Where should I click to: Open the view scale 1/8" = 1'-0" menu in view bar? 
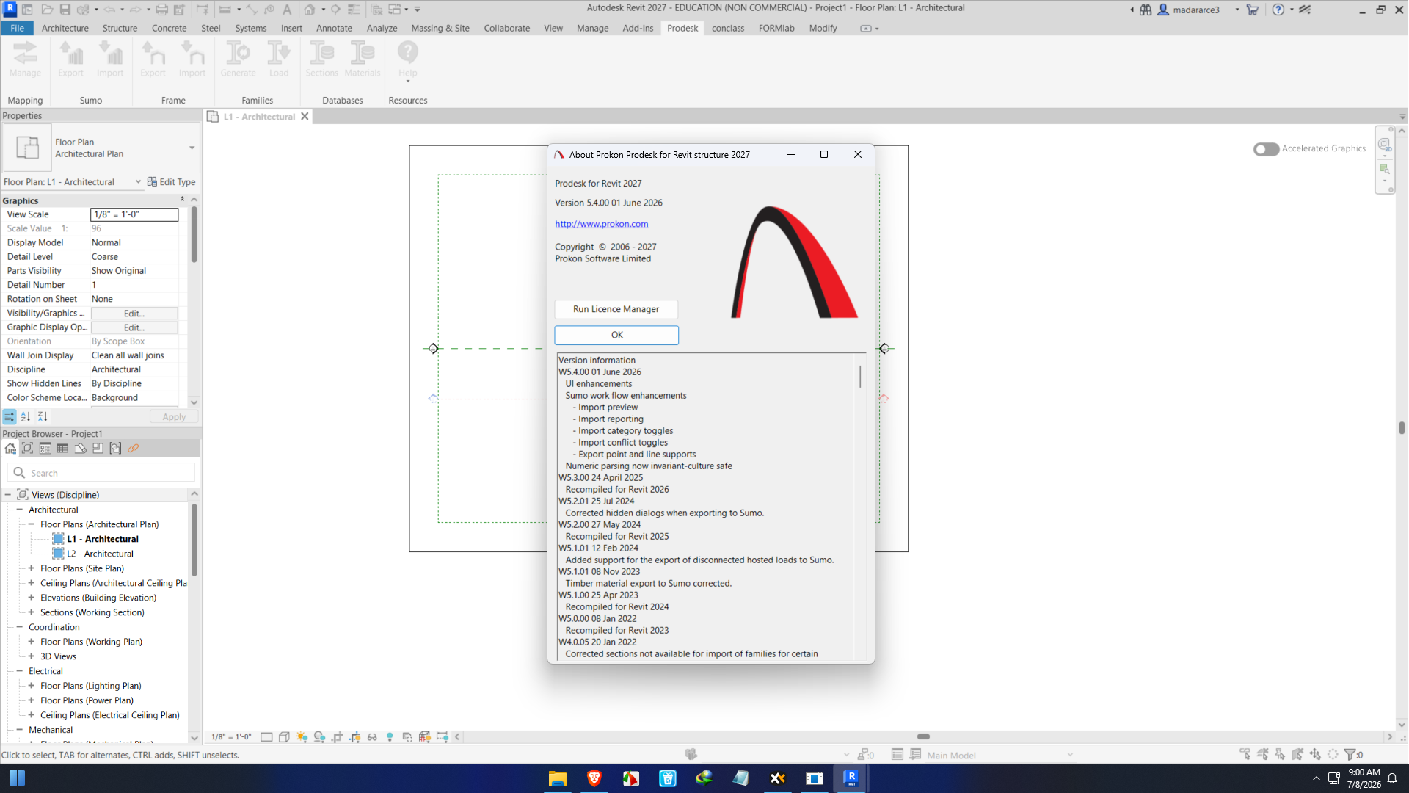pyautogui.click(x=231, y=737)
